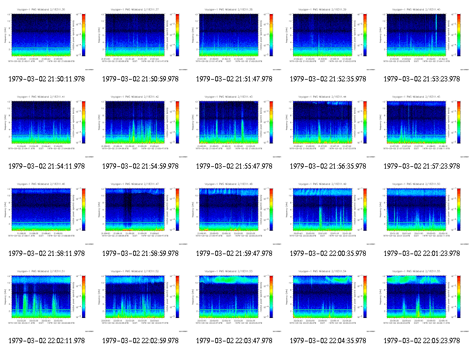Open spectrogram image captioned 21:56:35.978
Screen dimensions: 469x349
tap(328, 126)
